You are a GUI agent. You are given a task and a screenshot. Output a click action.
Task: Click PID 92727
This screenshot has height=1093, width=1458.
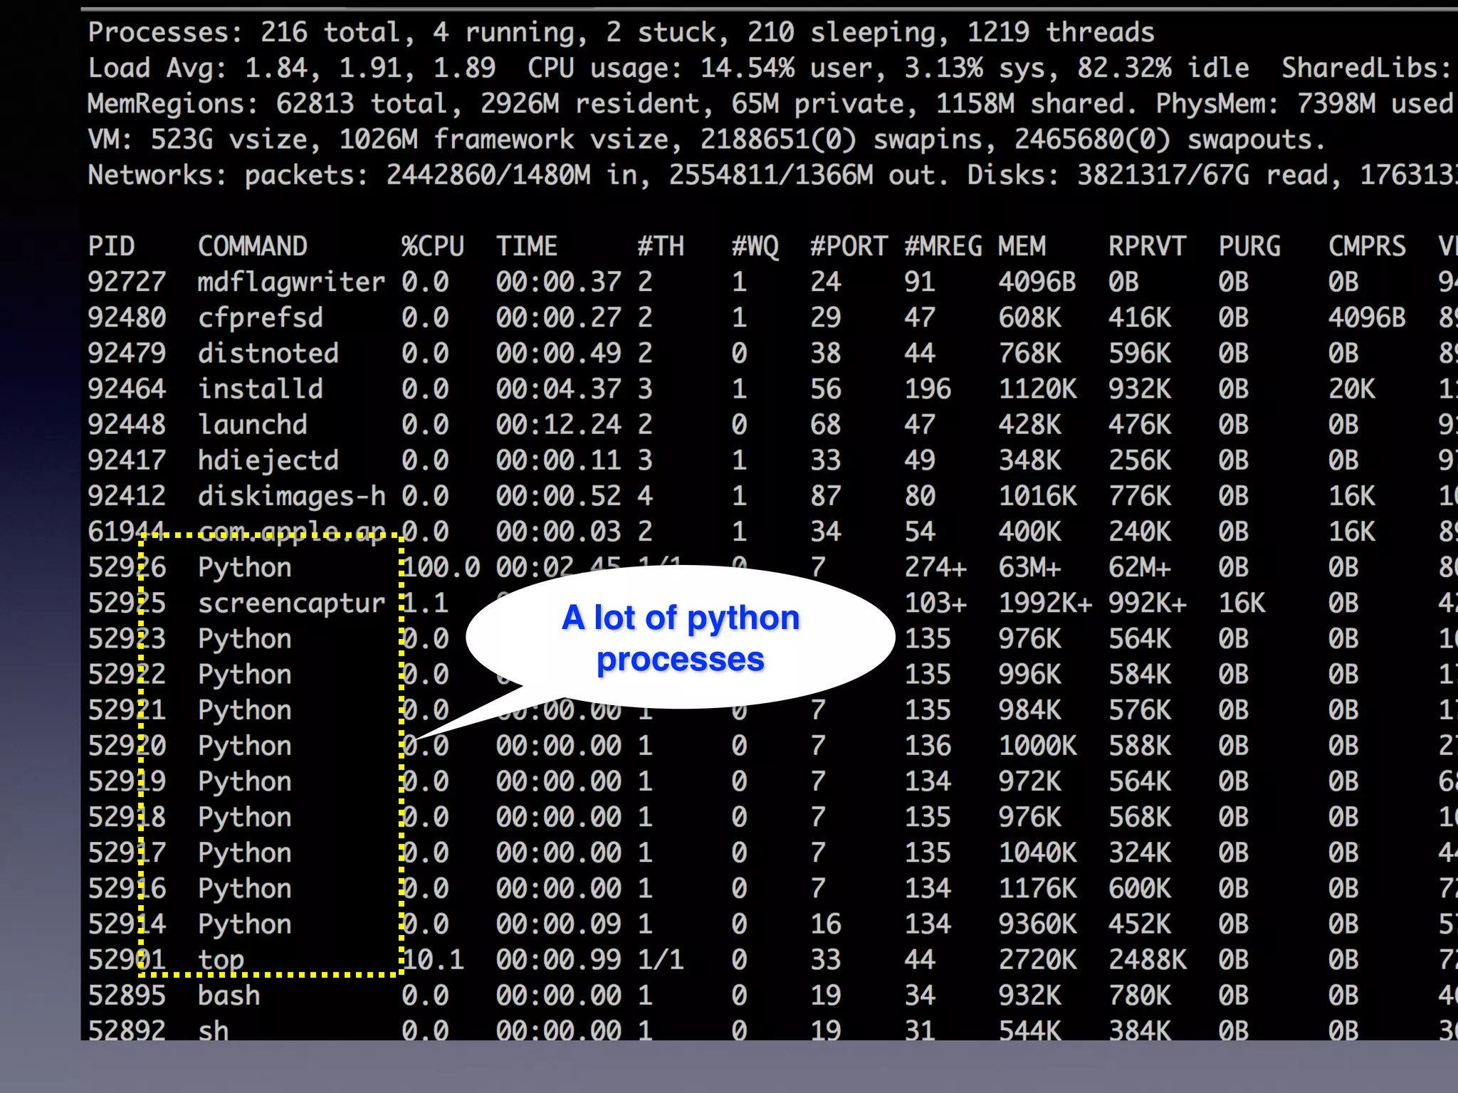(127, 283)
